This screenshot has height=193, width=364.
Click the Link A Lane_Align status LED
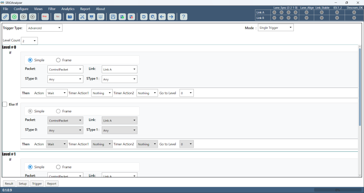307,12
